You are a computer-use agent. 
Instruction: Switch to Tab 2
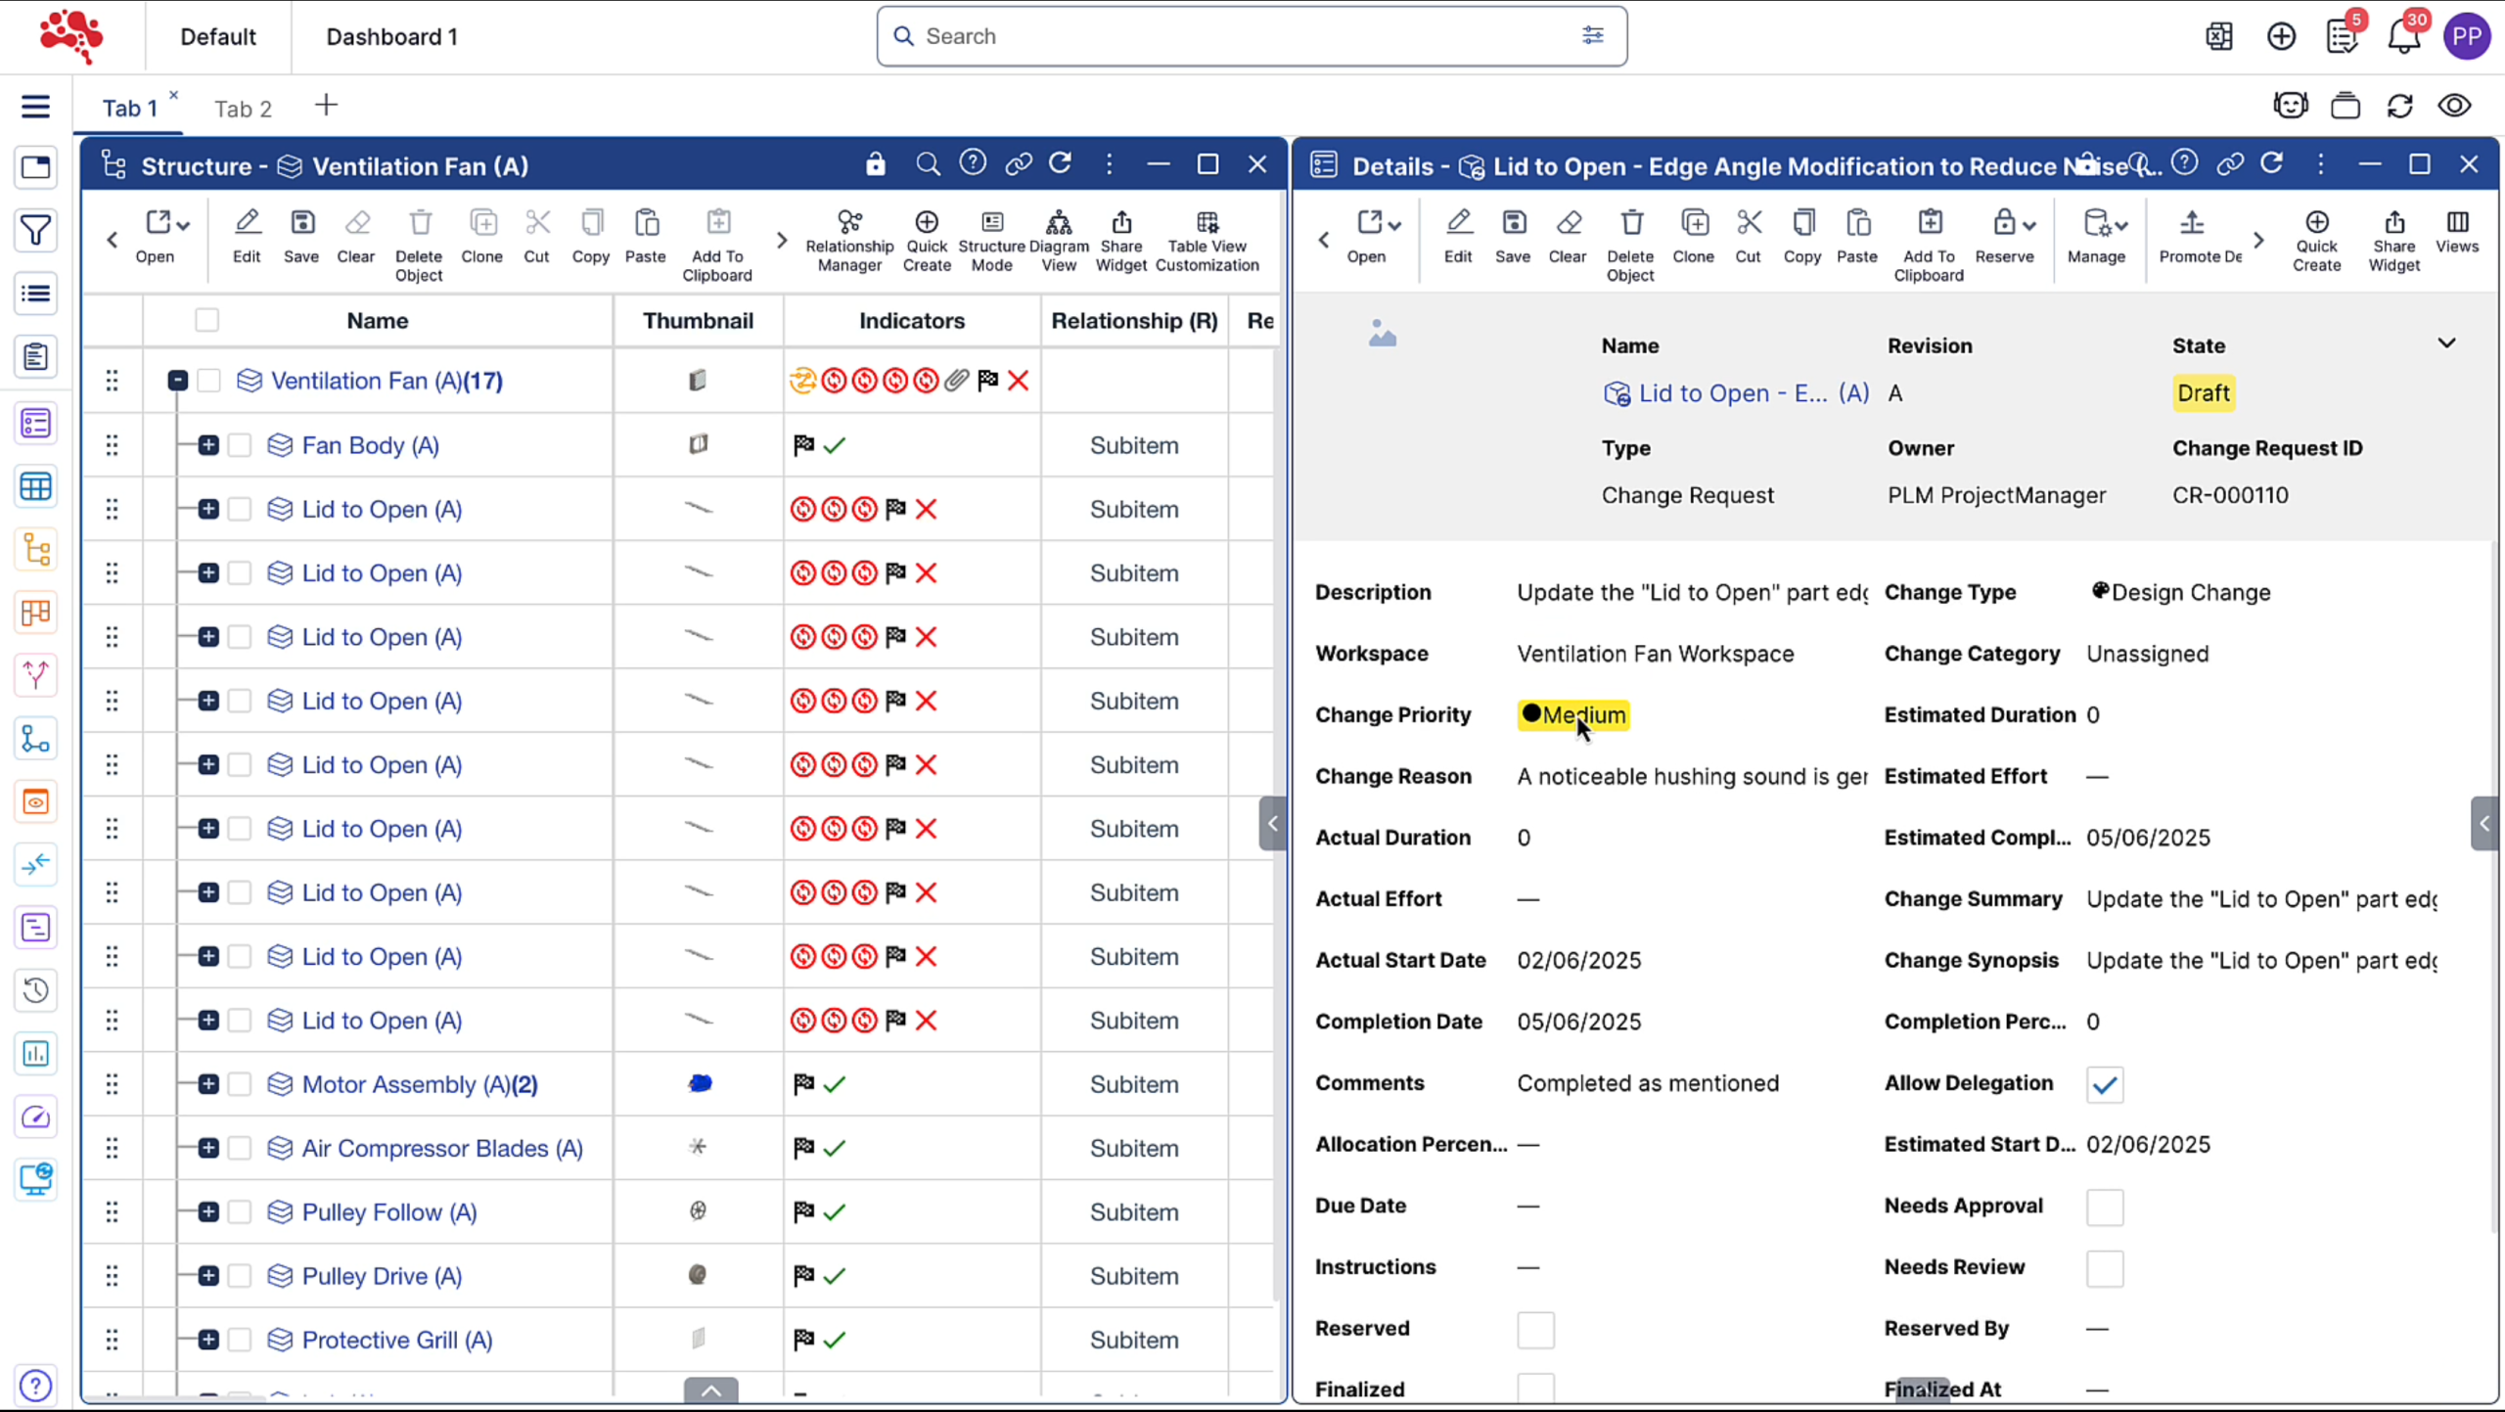click(x=243, y=109)
